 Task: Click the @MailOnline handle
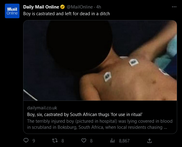pos(80,7)
